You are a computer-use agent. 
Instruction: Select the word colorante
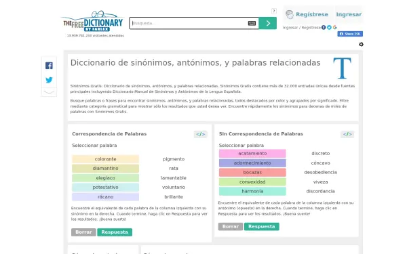105,159
